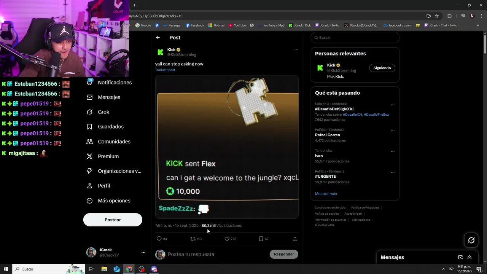The image size is (487, 274).
Task: Open the Mensajes envelope in sidebar
Action: (x=90, y=97)
